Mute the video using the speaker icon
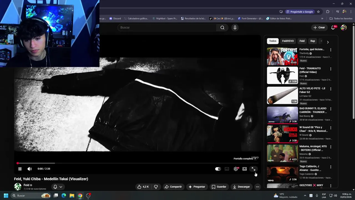355x200 pixels. [30, 169]
